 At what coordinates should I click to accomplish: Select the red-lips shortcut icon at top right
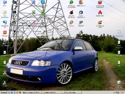coord(100,2)
